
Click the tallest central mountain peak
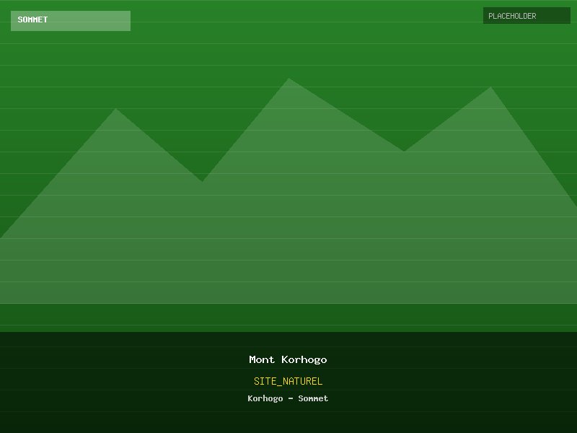tap(288, 82)
